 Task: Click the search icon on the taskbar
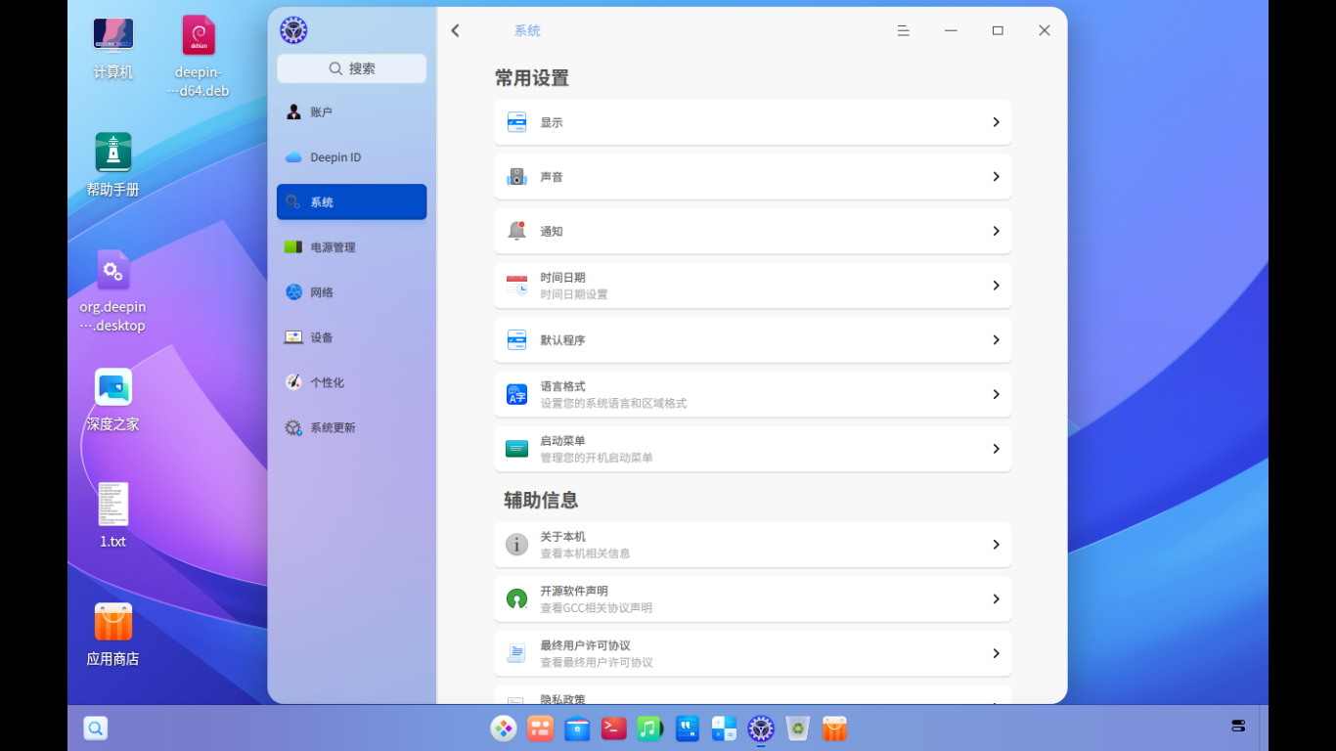click(95, 729)
